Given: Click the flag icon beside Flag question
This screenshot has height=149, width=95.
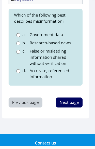Looking at the screenshot, I should (12, 1).
